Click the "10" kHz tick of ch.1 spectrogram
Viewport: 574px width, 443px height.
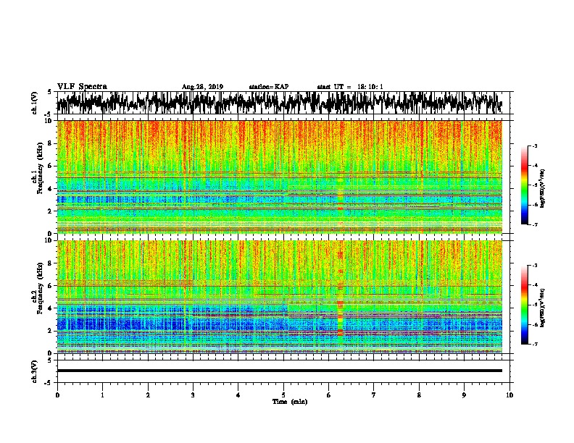tap(49, 121)
